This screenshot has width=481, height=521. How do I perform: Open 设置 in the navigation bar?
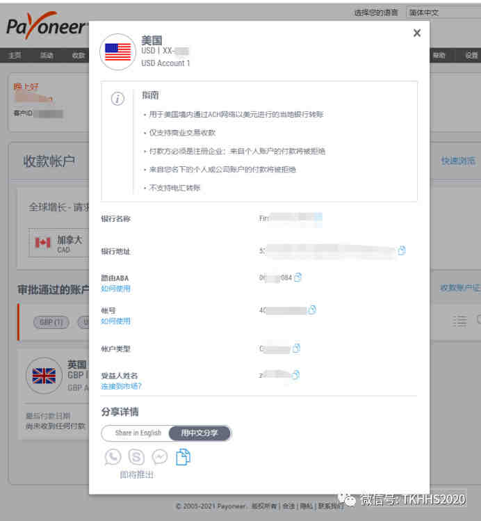tap(471, 55)
